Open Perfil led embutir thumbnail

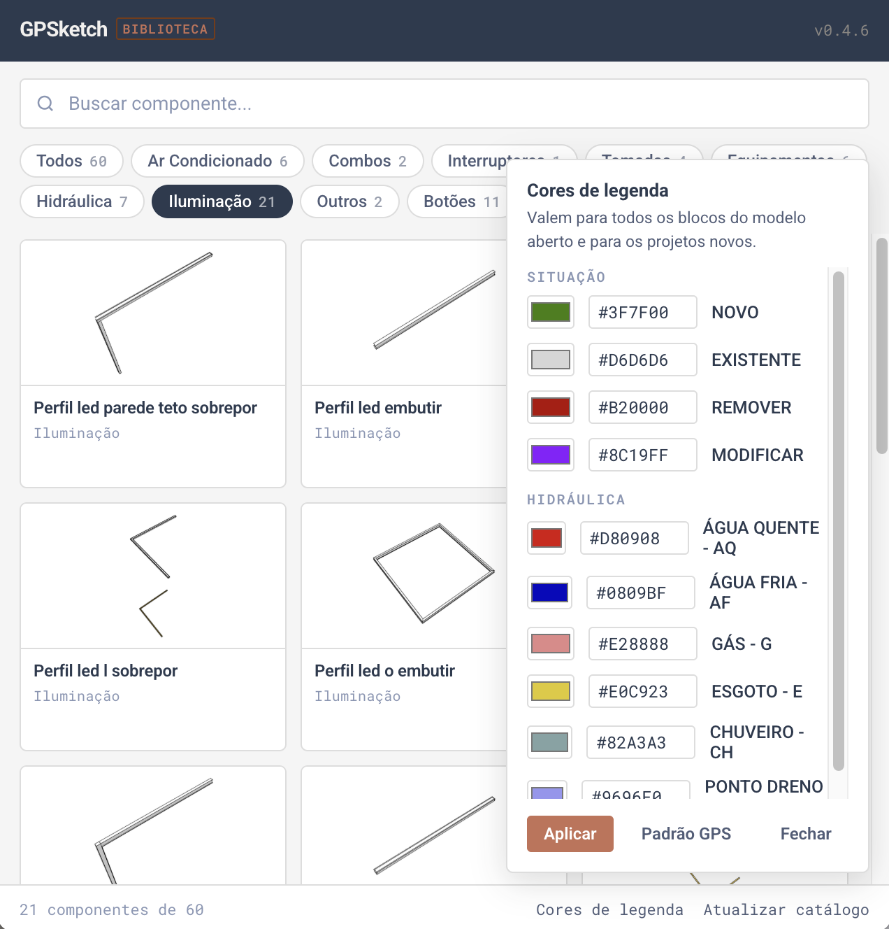404,313
